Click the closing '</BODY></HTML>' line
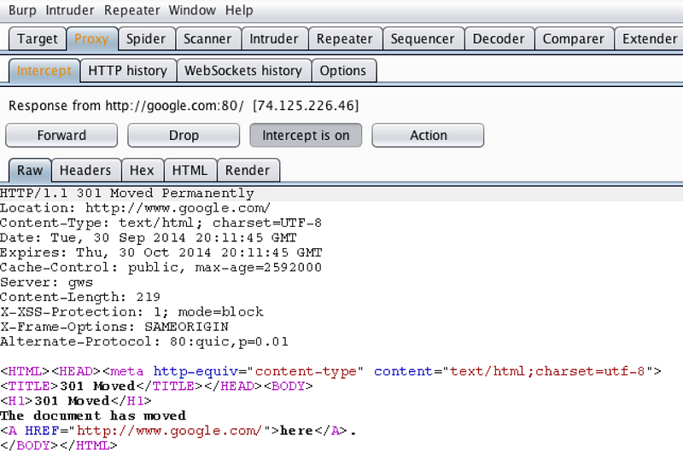 point(59,445)
